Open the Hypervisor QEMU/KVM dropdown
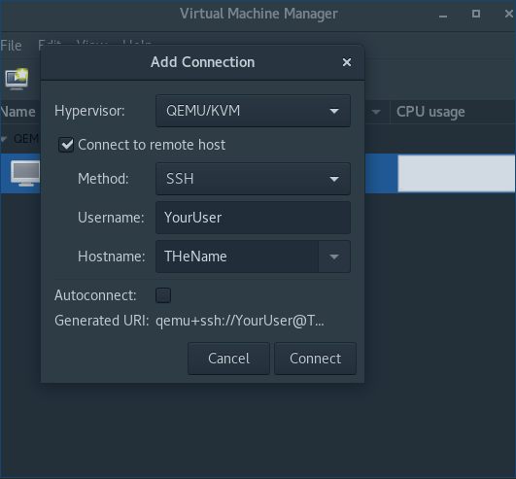Image resolution: width=516 pixels, height=479 pixels. click(x=253, y=111)
